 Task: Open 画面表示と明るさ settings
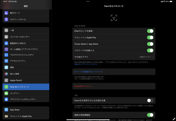tap(26, 43)
